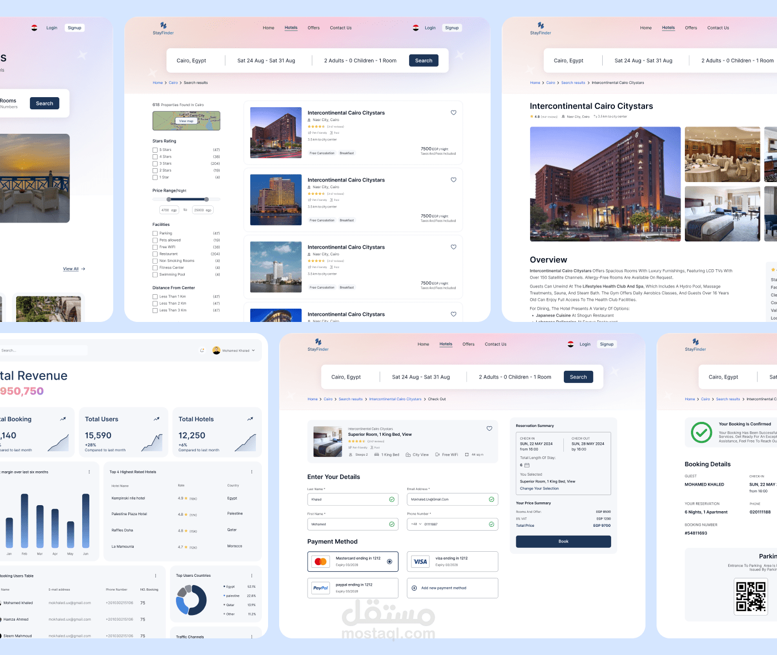This screenshot has height=655, width=777.
Task: Open options menu for Traffic Channels
Action: 251,637
